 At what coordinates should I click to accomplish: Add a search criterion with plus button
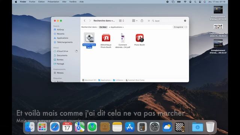(186, 27)
